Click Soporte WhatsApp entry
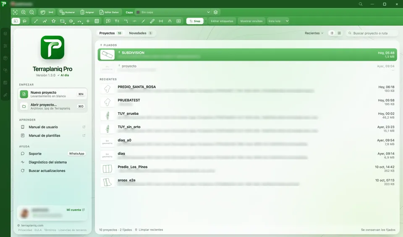The height and width of the screenshot is (237, 403). coord(53,154)
